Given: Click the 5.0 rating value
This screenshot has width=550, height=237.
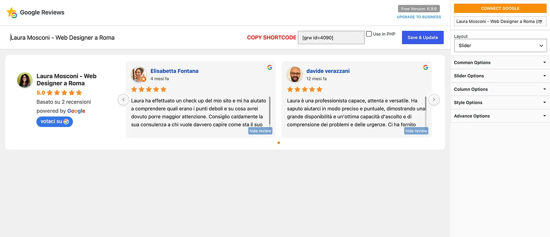Looking at the screenshot, I should 41,93.
